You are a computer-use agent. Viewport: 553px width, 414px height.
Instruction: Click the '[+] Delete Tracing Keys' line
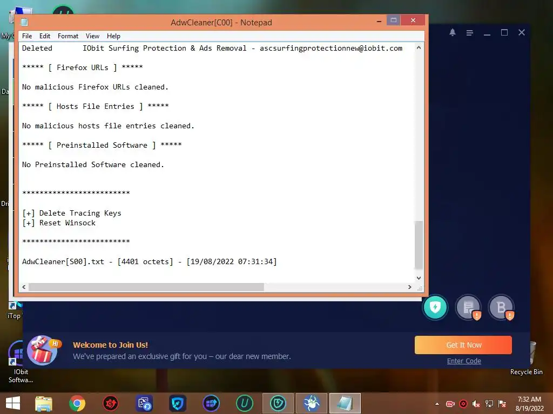[x=72, y=213]
